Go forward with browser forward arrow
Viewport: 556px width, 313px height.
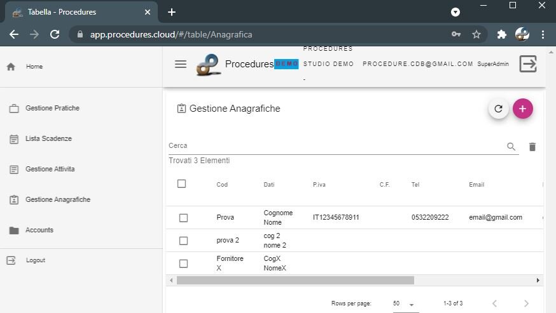coord(34,34)
